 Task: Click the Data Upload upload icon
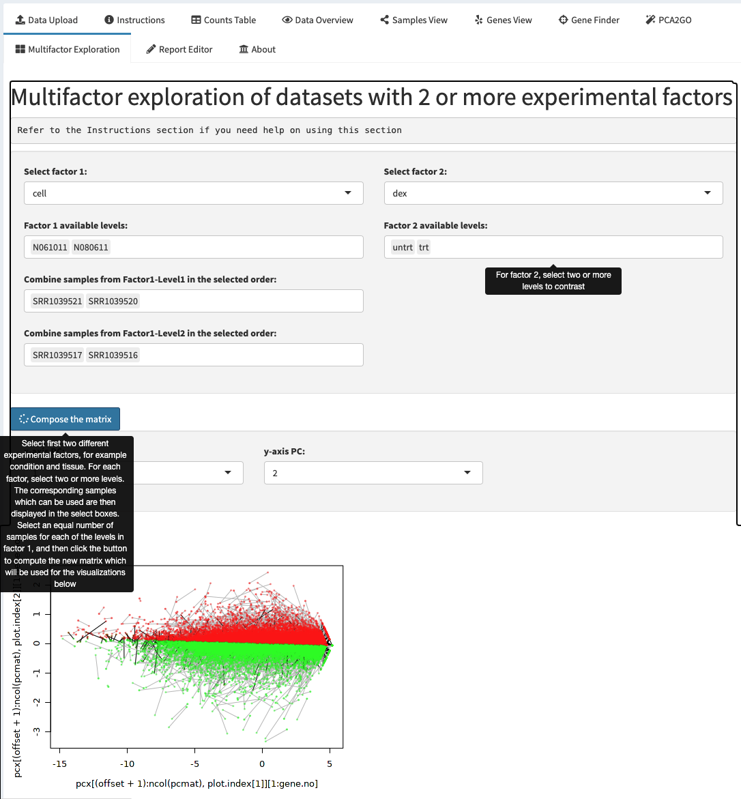click(20, 20)
